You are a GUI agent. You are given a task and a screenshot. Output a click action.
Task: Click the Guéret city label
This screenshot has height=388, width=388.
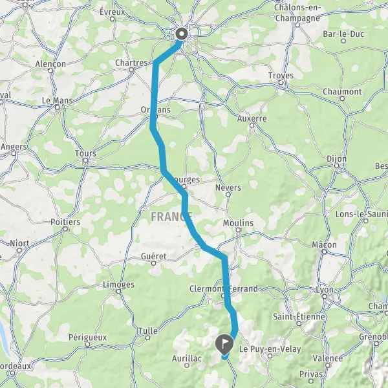point(153,256)
